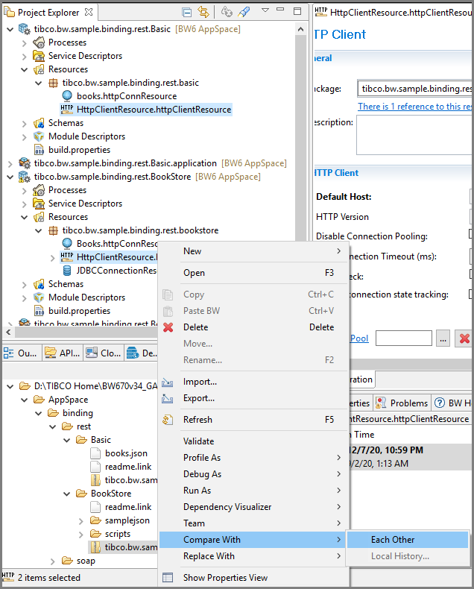
Task: Click the books.json file icon
Action: pos(95,453)
